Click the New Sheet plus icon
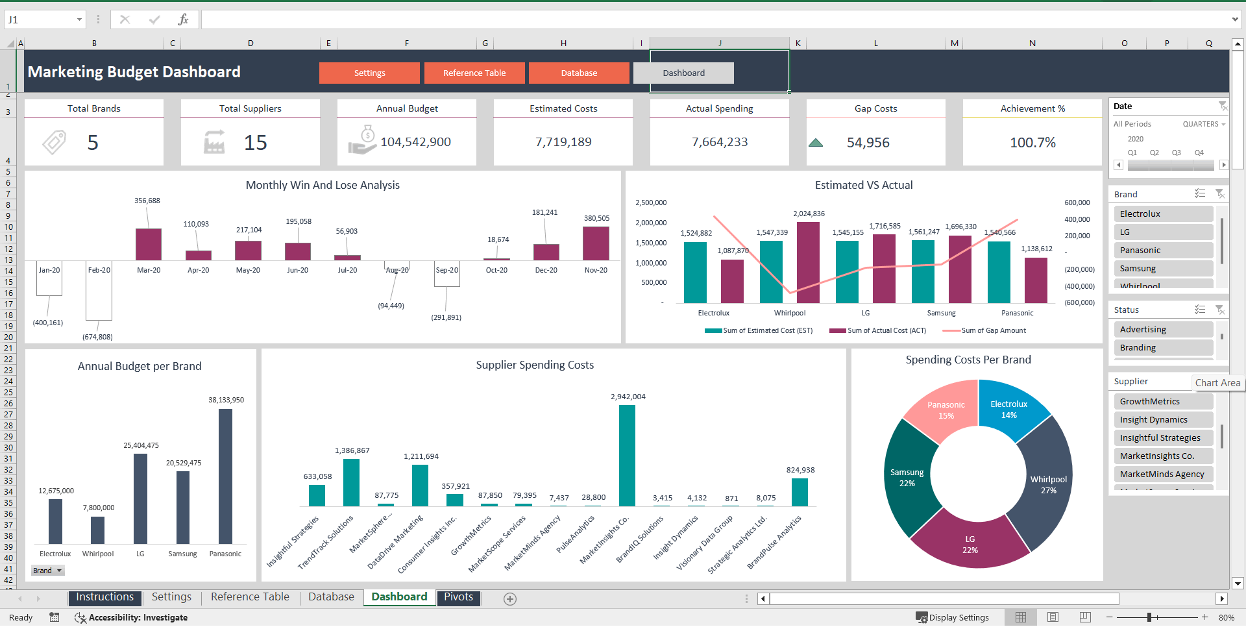The height and width of the screenshot is (627, 1246). pyautogui.click(x=510, y=599)
